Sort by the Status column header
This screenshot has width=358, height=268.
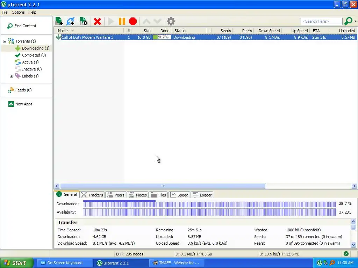[x=189, y=31]
